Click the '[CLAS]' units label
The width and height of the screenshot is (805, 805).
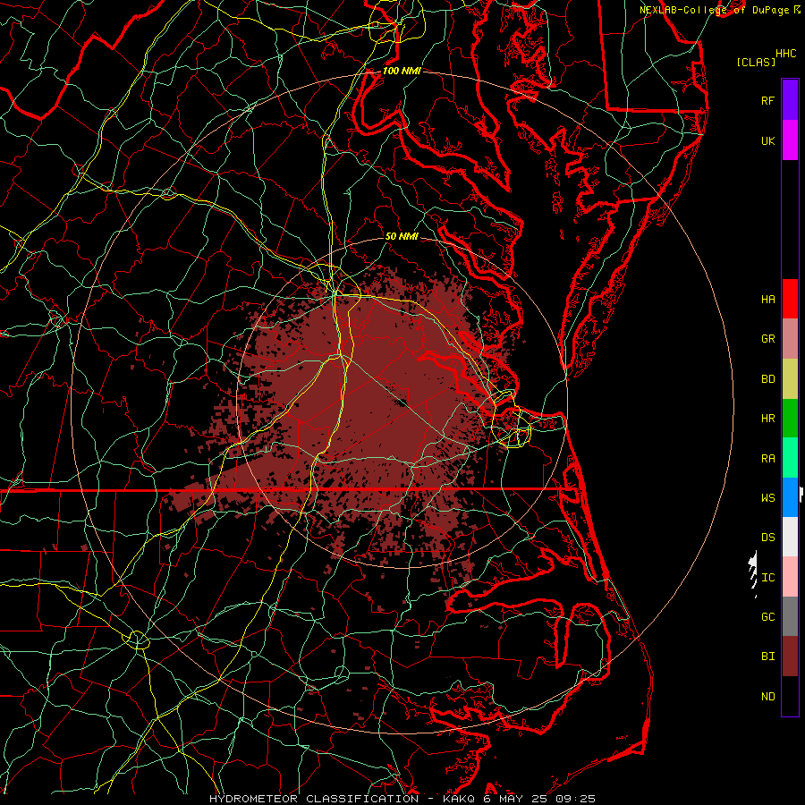pos(756,62)
